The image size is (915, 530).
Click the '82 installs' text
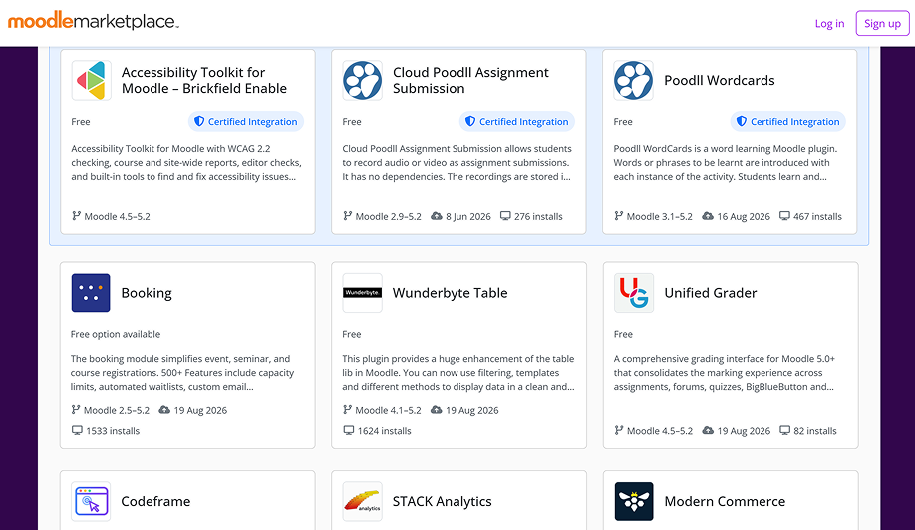[815, 431]
